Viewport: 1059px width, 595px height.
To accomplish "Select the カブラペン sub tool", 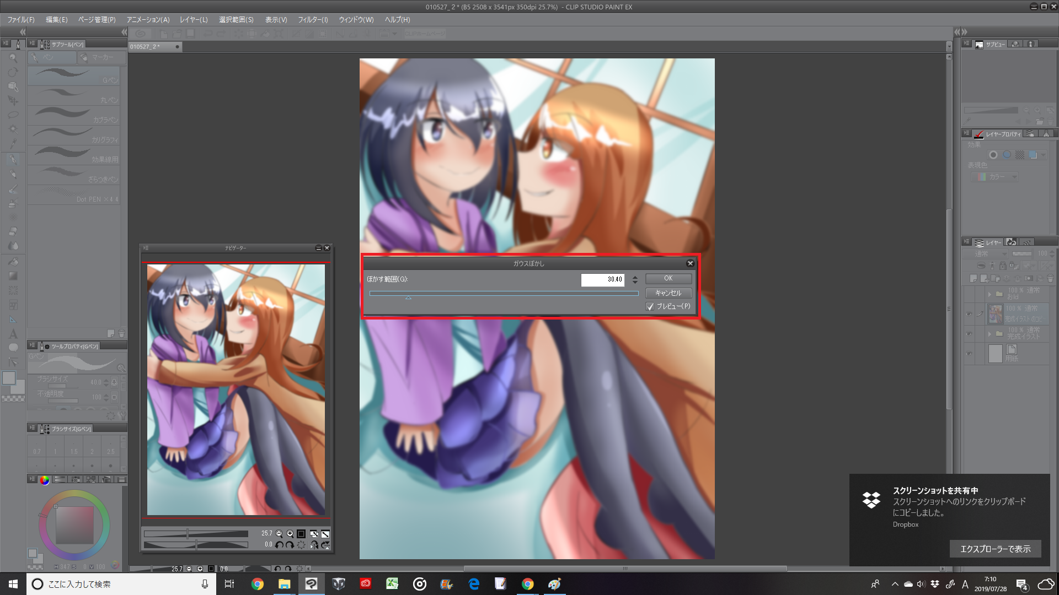I will pyautogui.click(x=74, y=116).
